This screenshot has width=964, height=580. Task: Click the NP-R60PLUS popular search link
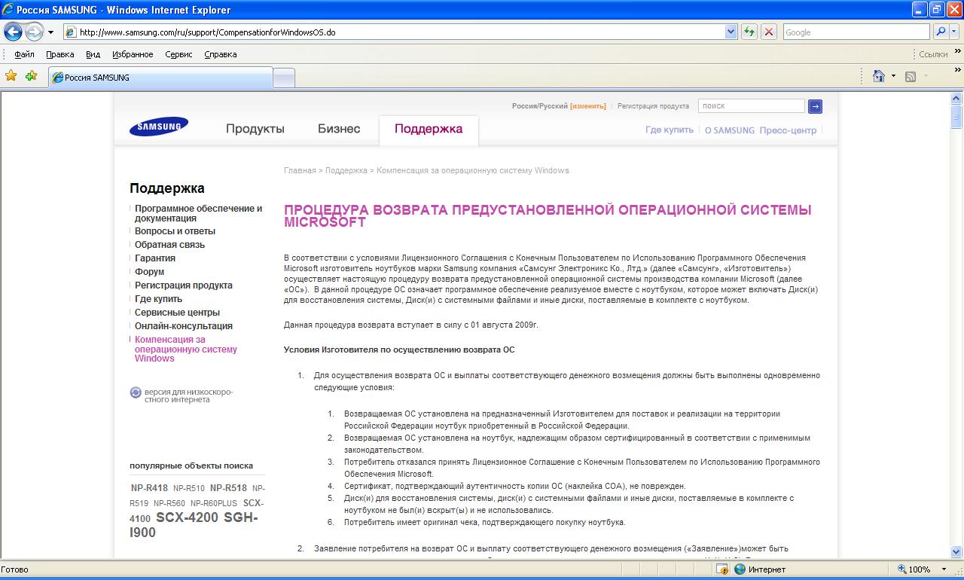point(213,503)
